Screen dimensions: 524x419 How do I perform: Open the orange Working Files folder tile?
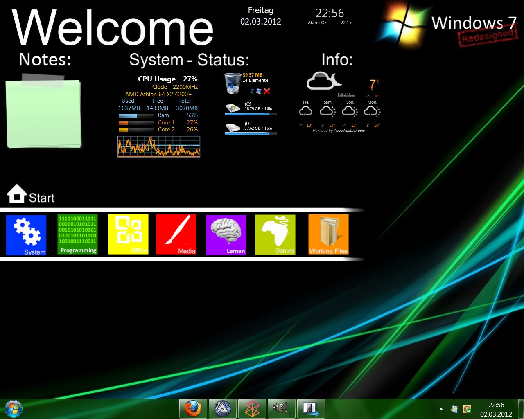click(x=328, y=234)
